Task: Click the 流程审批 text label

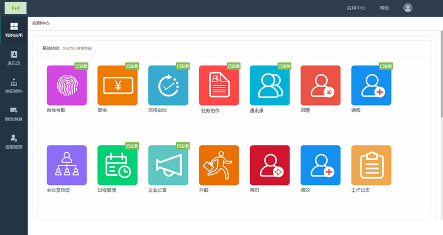Action: 158,110
